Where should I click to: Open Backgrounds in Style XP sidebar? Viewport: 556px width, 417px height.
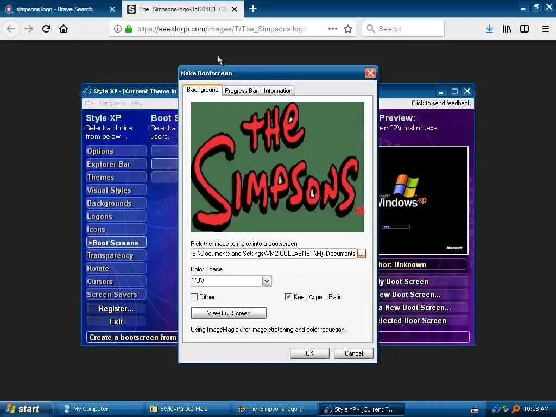[x=116, y=203]
